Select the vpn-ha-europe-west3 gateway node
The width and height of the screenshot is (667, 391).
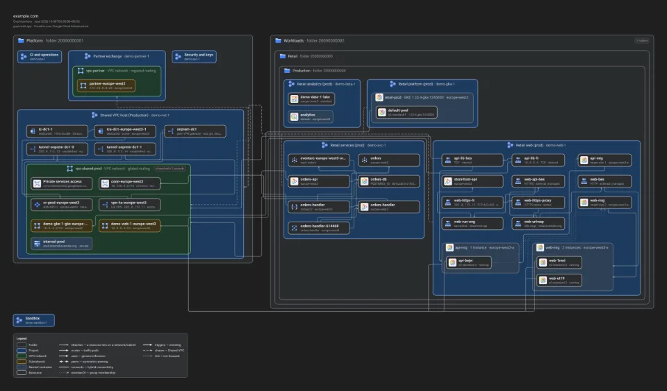[x=130, y=205]
